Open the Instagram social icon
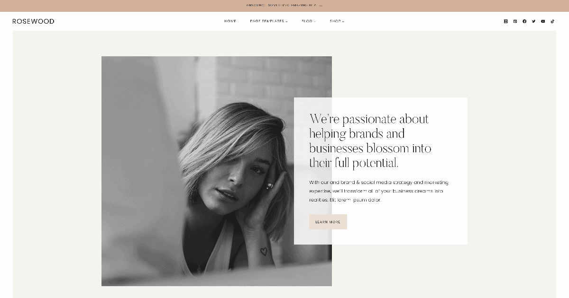 click(505, 21)
